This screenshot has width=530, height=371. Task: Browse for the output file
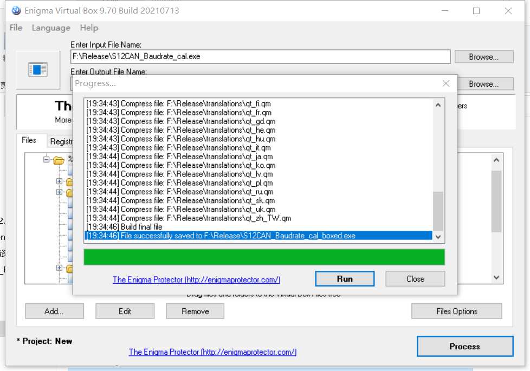(485, 84)
